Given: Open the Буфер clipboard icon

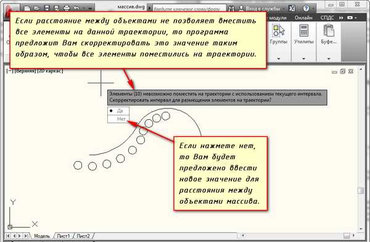Looking at the screenshot, I should (329, 31).
